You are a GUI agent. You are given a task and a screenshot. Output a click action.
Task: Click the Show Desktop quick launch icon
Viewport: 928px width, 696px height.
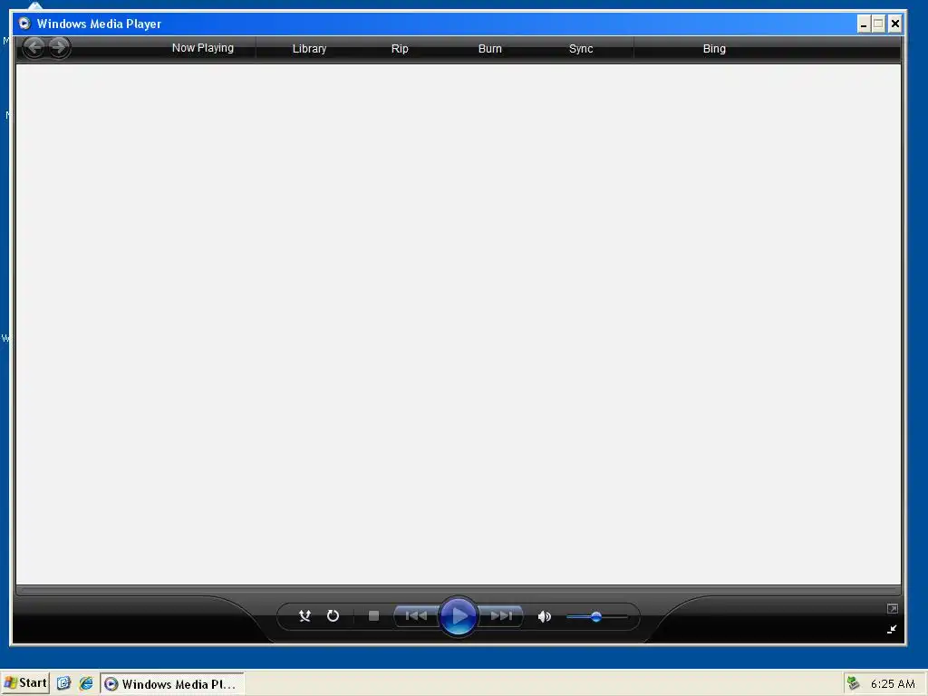[63, 683]
